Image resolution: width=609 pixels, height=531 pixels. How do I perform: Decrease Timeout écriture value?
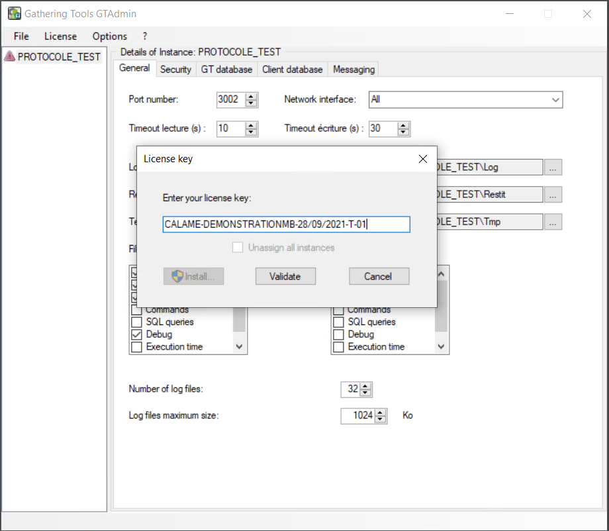coord(403,132)
